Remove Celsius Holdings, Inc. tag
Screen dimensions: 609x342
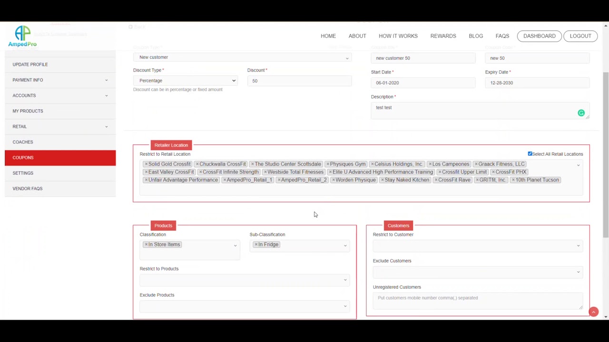[x=373, y=164]
